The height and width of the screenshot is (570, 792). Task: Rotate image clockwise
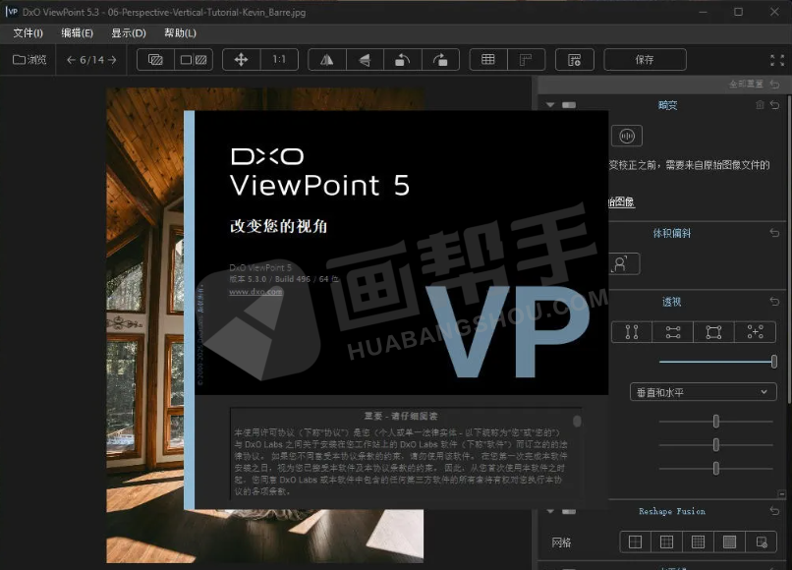(440, 60)
